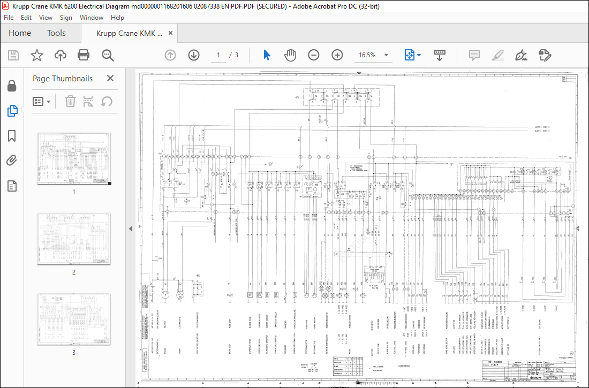Image resolution: width=589 pixels, height=388 pixels.
Task: Select the Krupp Crane KMK document tab
Action: [x=129, y=33]
